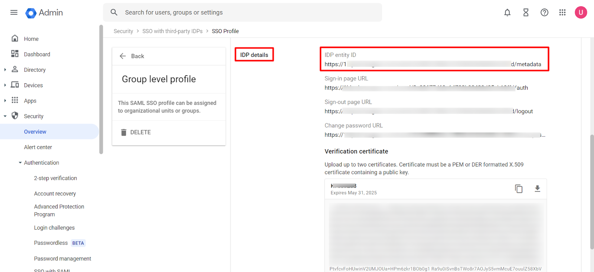Open Passwordless BETA settings
The image size is (594, 272).
point(60,243)
